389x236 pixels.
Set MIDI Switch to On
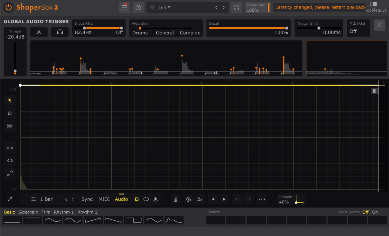tap(375, 212)
